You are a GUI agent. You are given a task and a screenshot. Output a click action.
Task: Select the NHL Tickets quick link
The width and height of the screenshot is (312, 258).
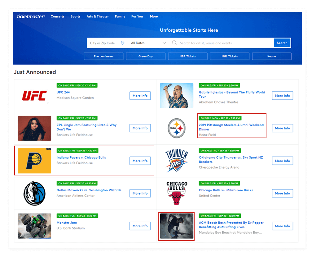point(230,56)
